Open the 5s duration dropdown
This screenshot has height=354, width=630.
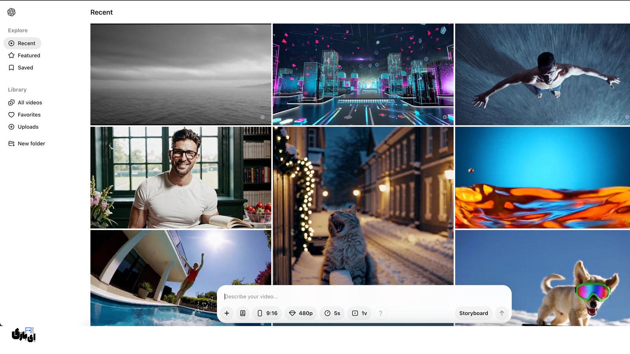332,313
